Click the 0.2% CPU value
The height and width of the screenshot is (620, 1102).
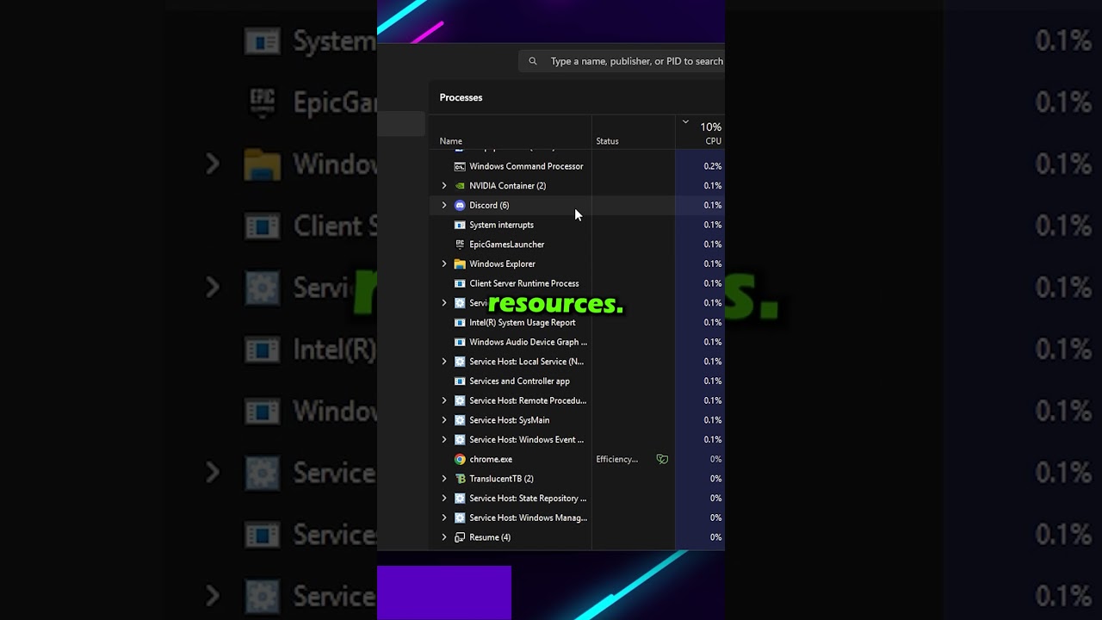tap(713, 166)
